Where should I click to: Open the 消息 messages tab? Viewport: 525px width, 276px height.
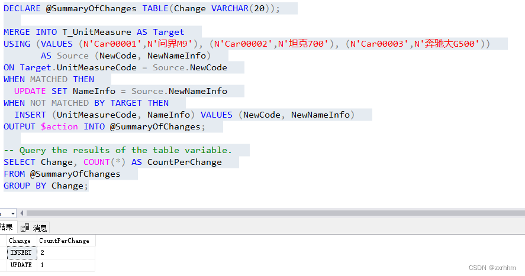[39, 228]
